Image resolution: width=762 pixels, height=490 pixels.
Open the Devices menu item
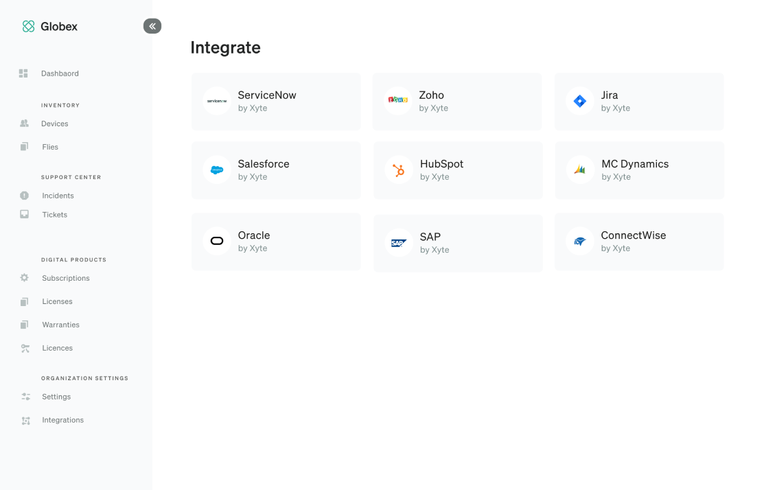click(x=54, y=124)
